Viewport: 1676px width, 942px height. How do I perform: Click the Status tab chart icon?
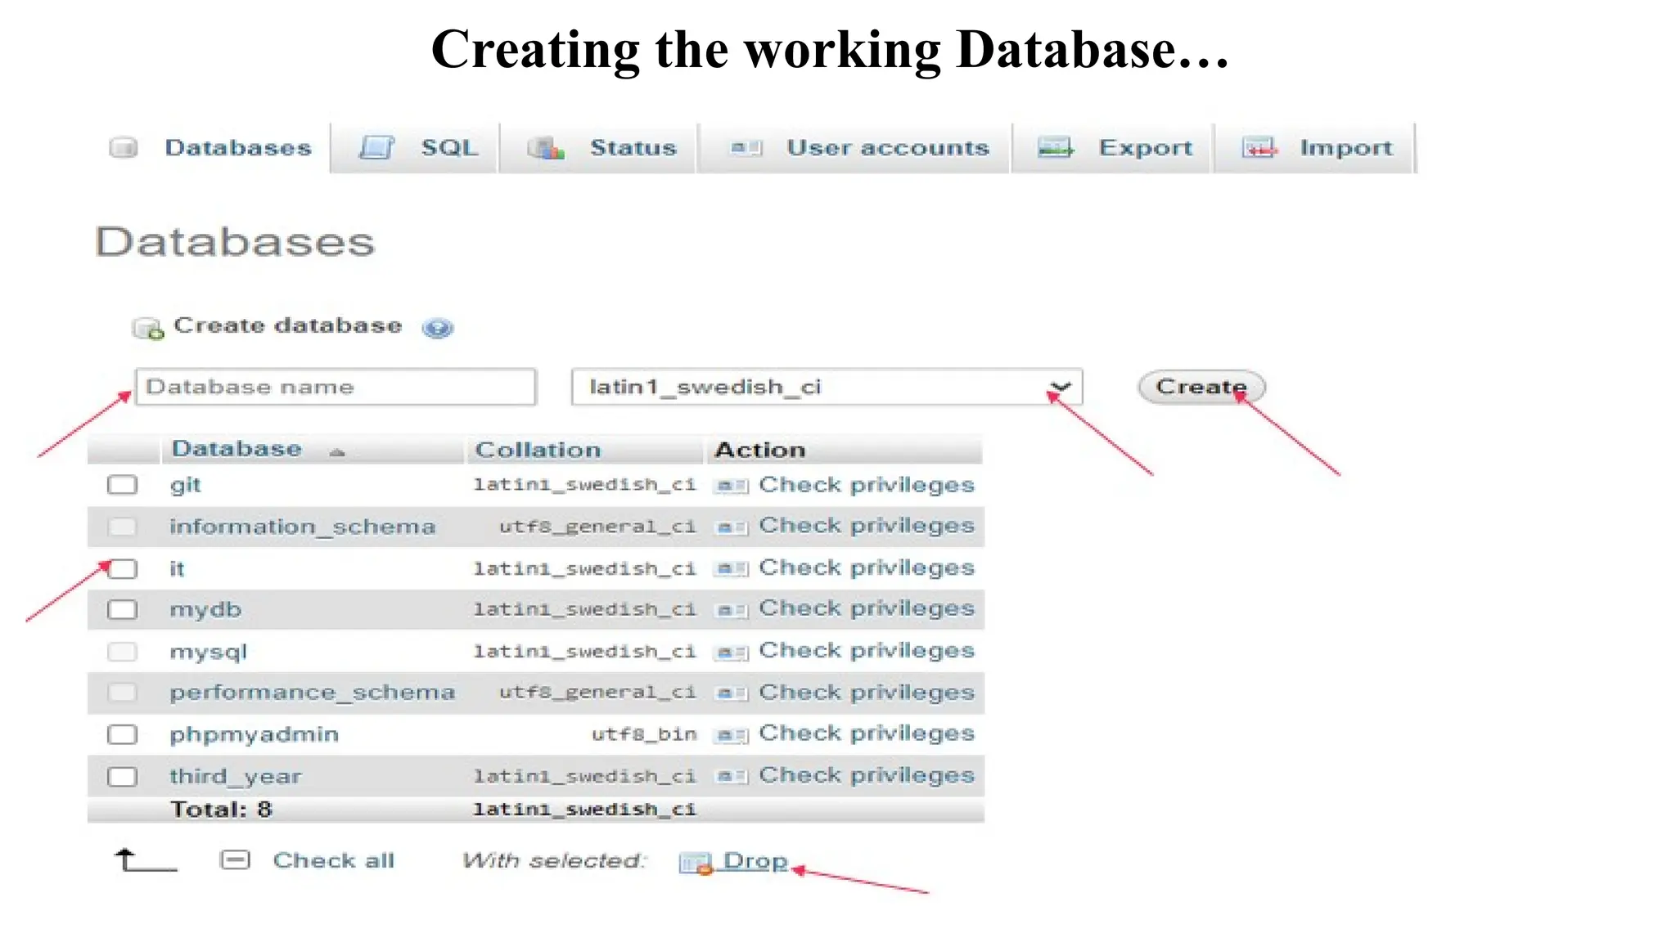[x=546, y=148]
